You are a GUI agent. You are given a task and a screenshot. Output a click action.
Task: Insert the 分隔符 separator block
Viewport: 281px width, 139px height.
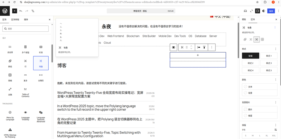click(41, 78)
